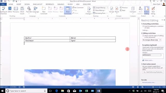The height and width of the screenshot is (93, 166).
Task: Expand the Accept dropdown arrow
Action: point(112,14)
